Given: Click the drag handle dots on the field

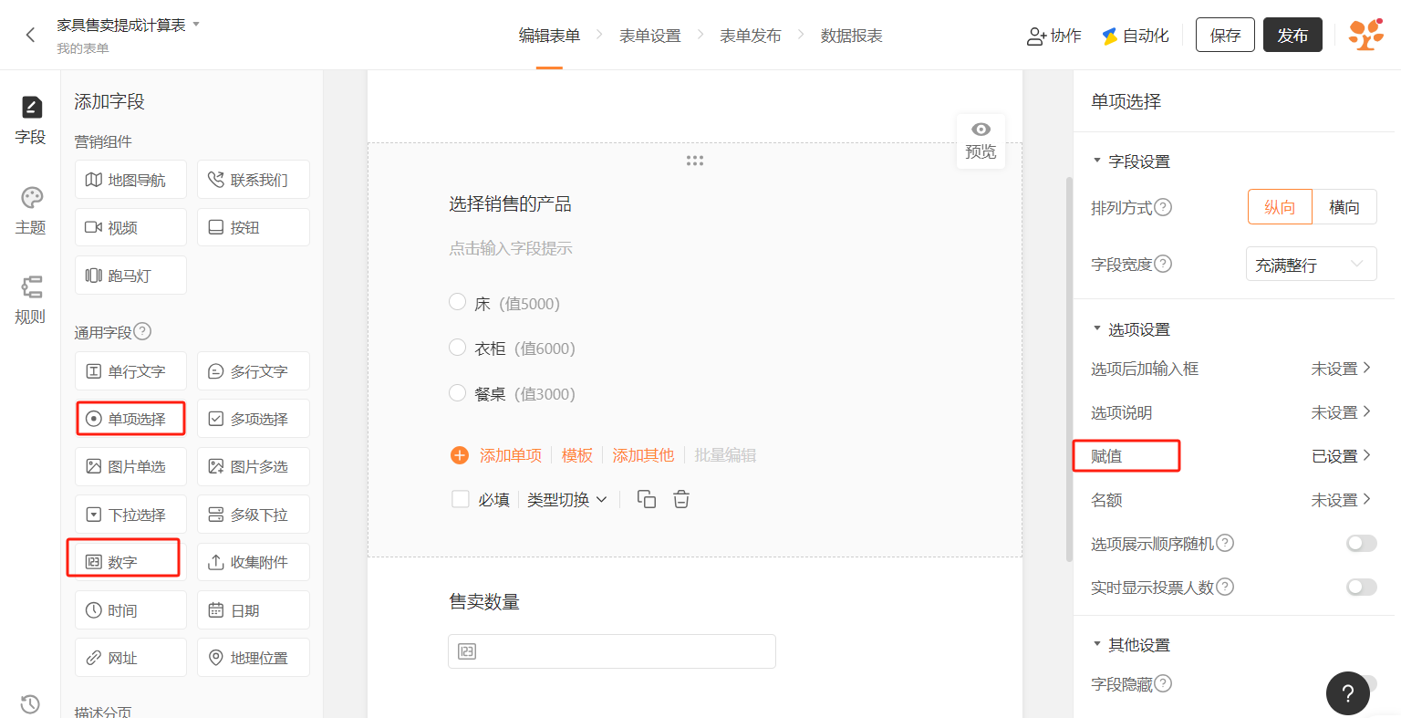Looking at the screenshot, I should 695,161.
